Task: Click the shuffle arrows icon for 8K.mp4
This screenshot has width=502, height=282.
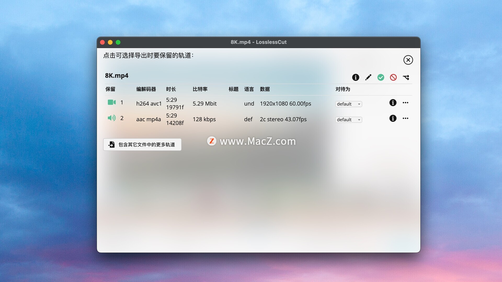Action: click(406, 77)
